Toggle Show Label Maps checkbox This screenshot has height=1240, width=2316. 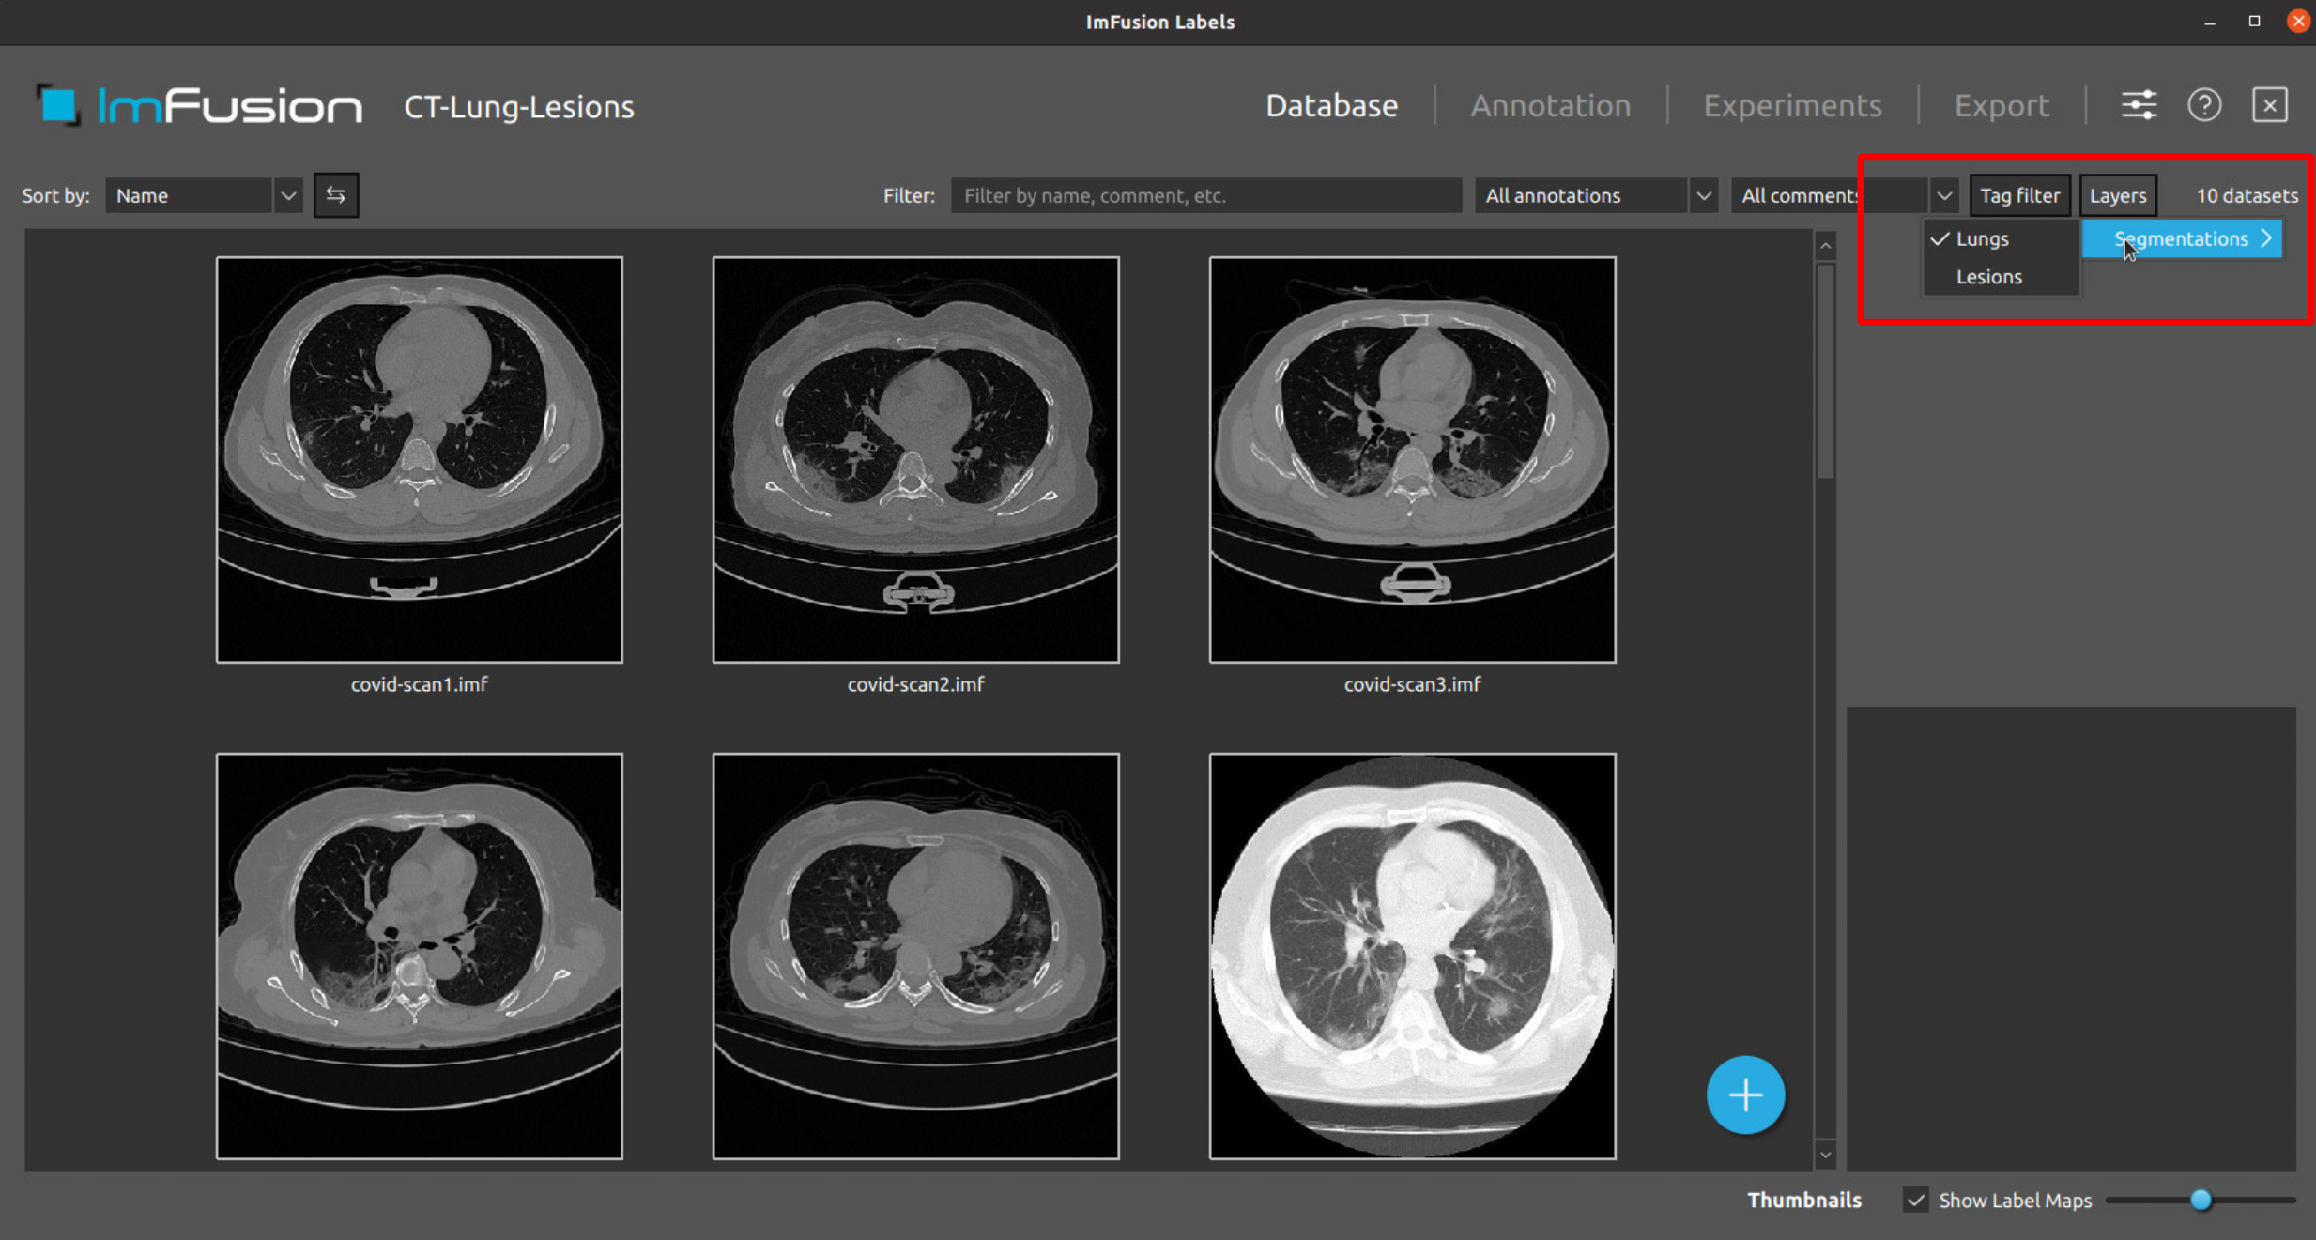1915,1200
